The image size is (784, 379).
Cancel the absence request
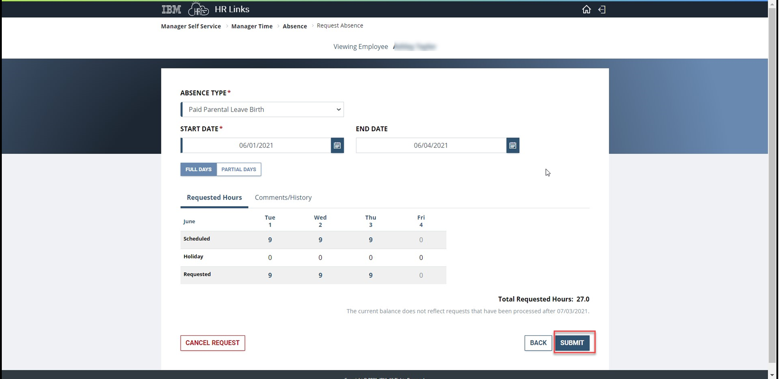pos(212,343)
